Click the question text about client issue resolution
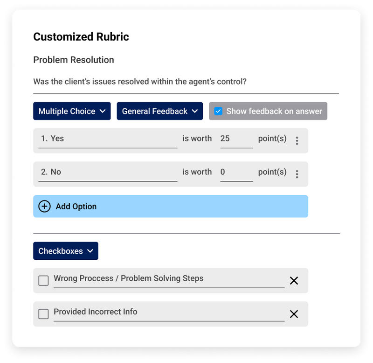373x363 pixels. [140, 81]
